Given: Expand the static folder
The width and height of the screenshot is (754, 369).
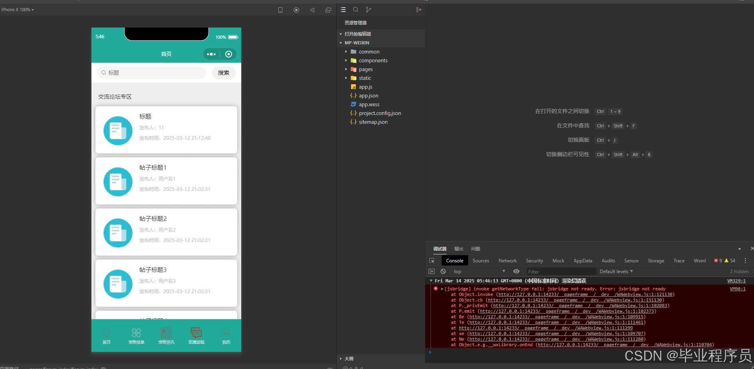Looking at the screenshot, I should (381, 78).
